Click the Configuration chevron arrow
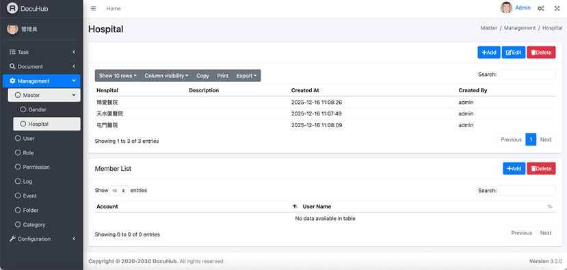This screenshot has width=567, height=270. [74, 239]
